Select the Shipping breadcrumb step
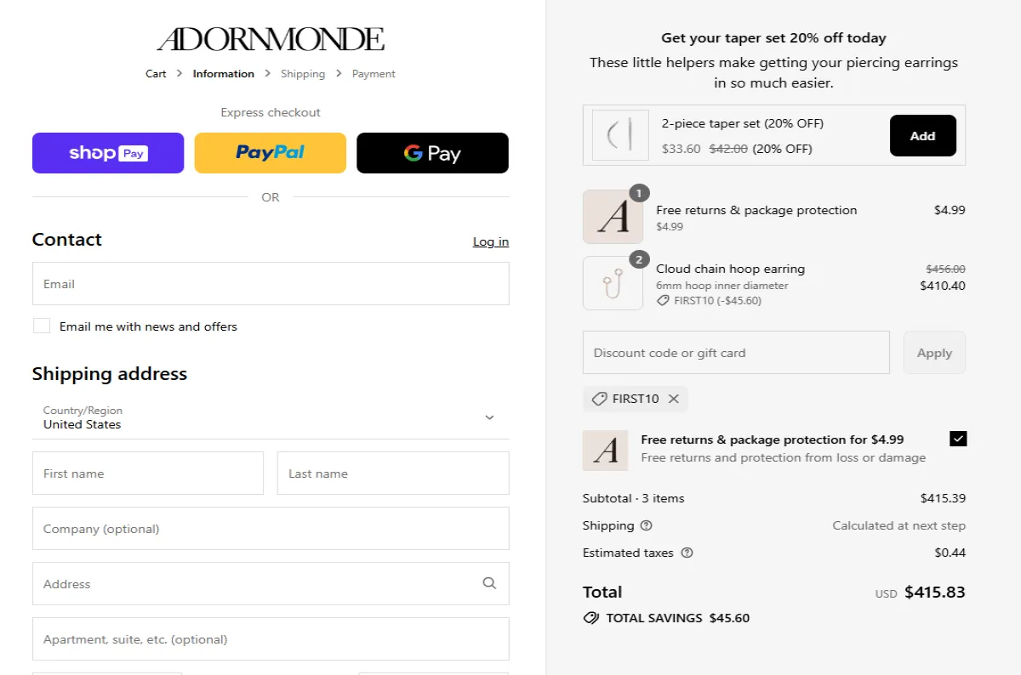 tap(303, 73)
